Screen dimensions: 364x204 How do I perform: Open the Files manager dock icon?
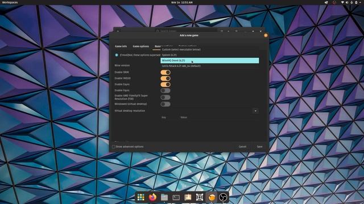[164, 197]
